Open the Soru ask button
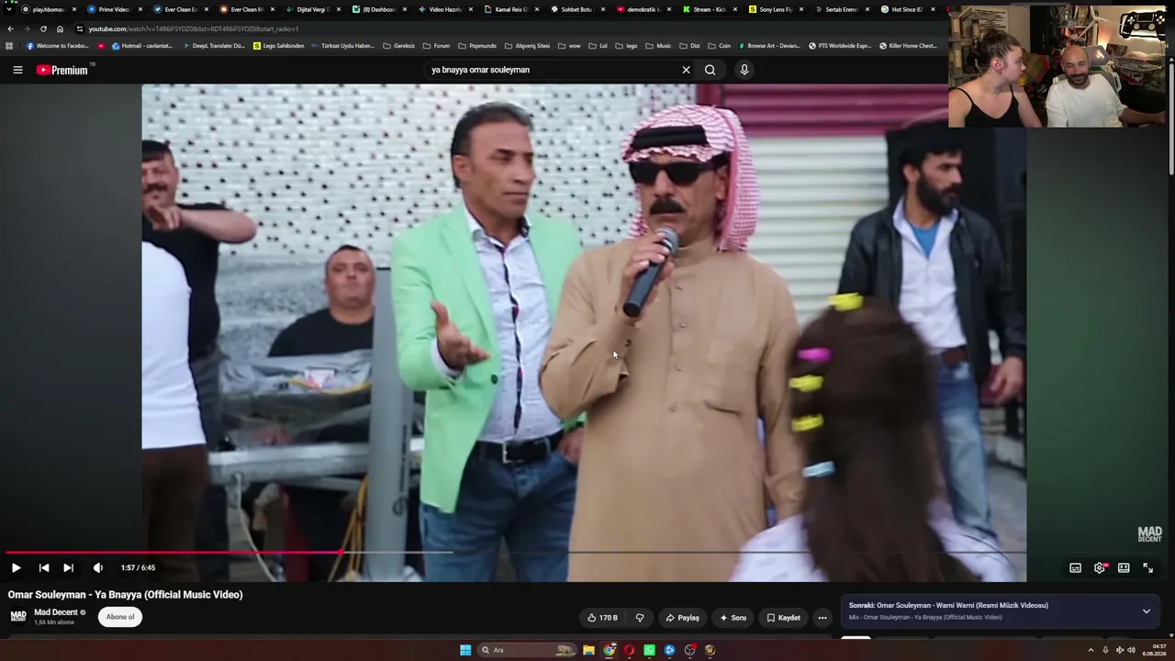1175x661 pixels. coord(733,618)
